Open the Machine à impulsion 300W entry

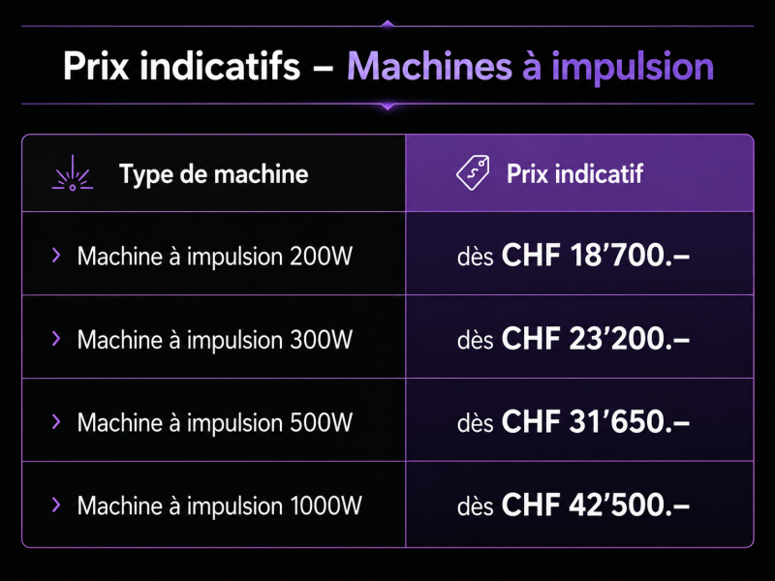[x=215, y=340]
